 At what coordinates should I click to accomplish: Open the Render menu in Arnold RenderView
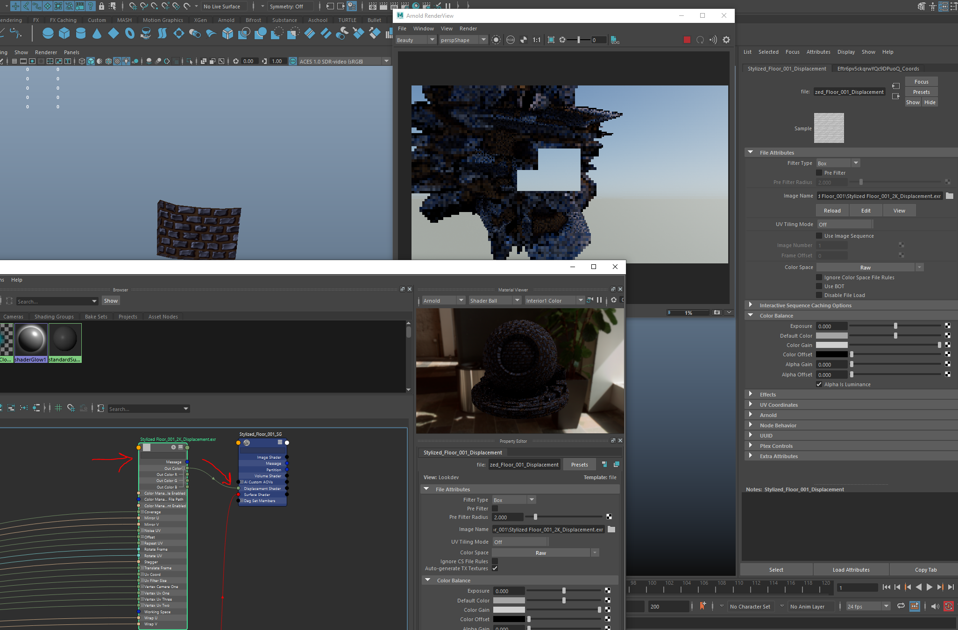(468, 28)
